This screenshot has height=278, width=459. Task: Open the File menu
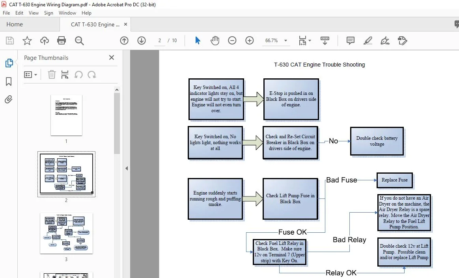[6, 13]
